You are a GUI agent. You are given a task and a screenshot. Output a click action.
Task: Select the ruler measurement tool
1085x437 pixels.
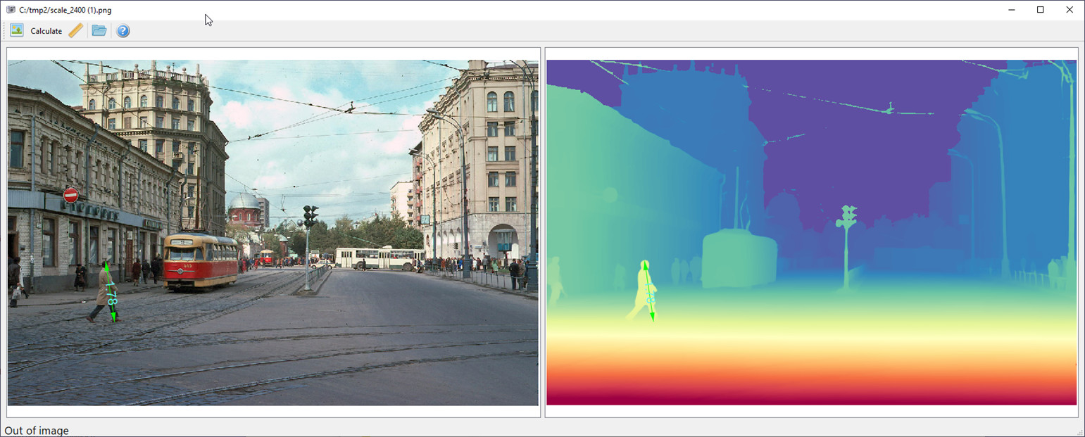point(76,30)
